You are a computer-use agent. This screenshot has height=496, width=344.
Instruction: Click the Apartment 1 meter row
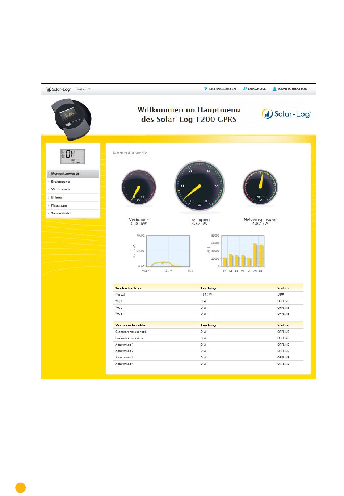point(208,345)
